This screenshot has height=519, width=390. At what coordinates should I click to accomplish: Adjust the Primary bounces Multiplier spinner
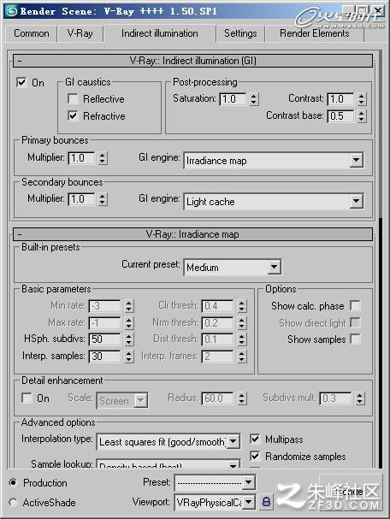(x=103, y=158)
